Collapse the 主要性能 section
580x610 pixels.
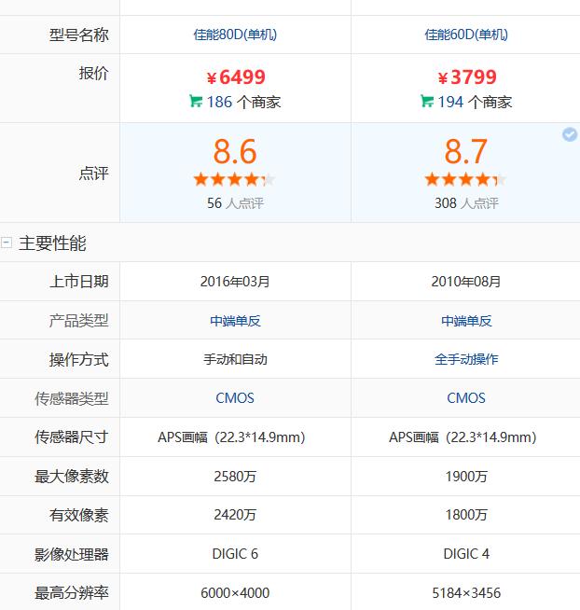pyautogui.click(x=7, y=243)
